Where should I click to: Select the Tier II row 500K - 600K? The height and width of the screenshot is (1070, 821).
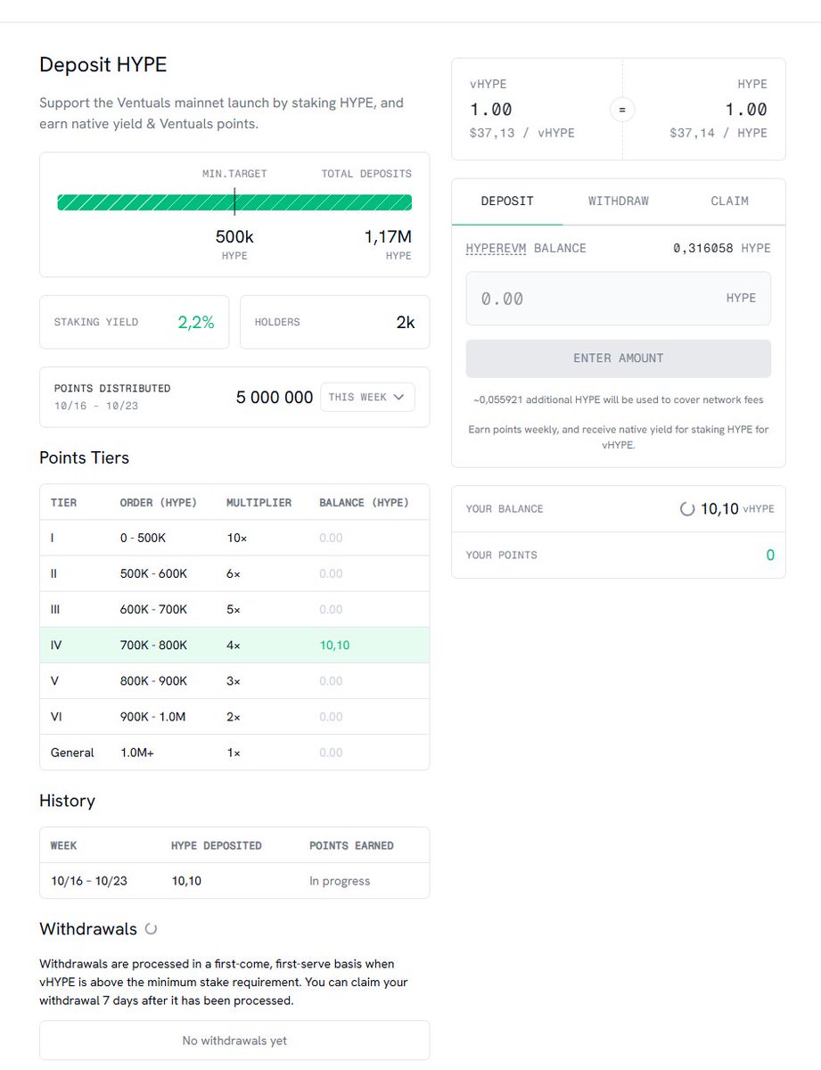tap(234, 574)
